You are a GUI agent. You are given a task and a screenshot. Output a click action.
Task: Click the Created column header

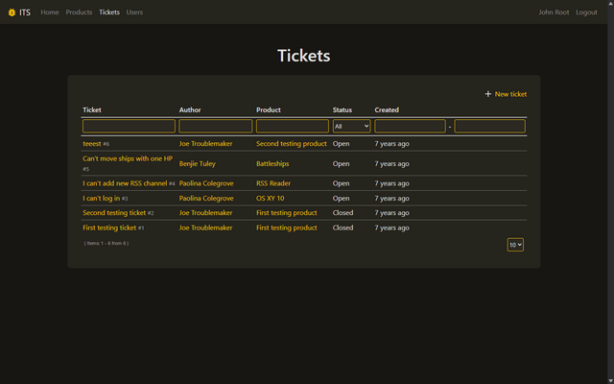[387, 109]
